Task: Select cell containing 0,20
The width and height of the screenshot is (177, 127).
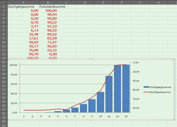Action: (x=23, y=19)
